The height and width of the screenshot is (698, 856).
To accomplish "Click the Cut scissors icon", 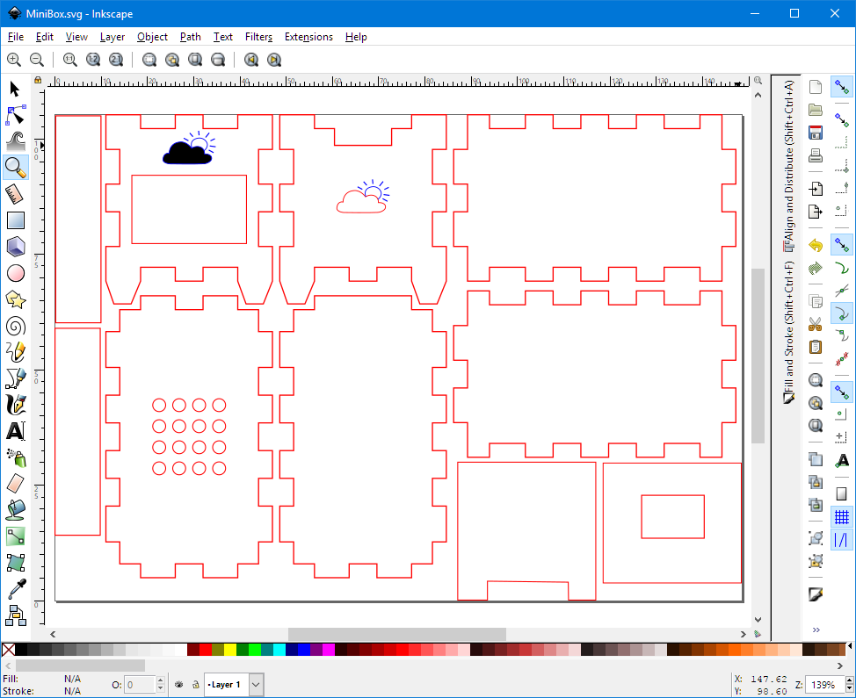I will click(x=816, y=324).
